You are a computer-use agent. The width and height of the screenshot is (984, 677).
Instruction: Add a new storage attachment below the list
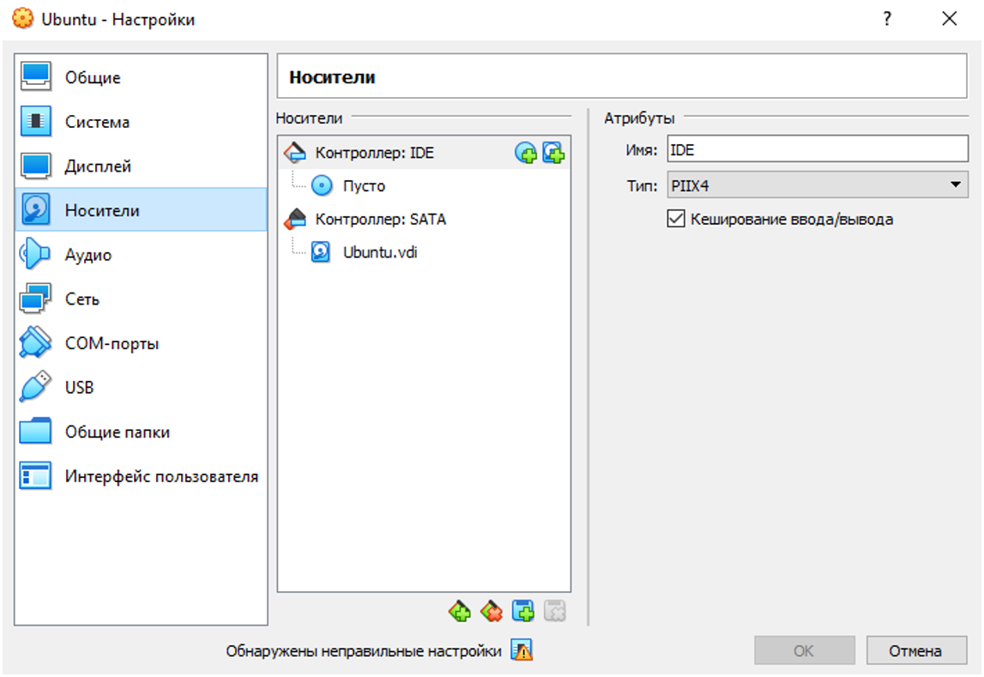(x=522, y=611)
